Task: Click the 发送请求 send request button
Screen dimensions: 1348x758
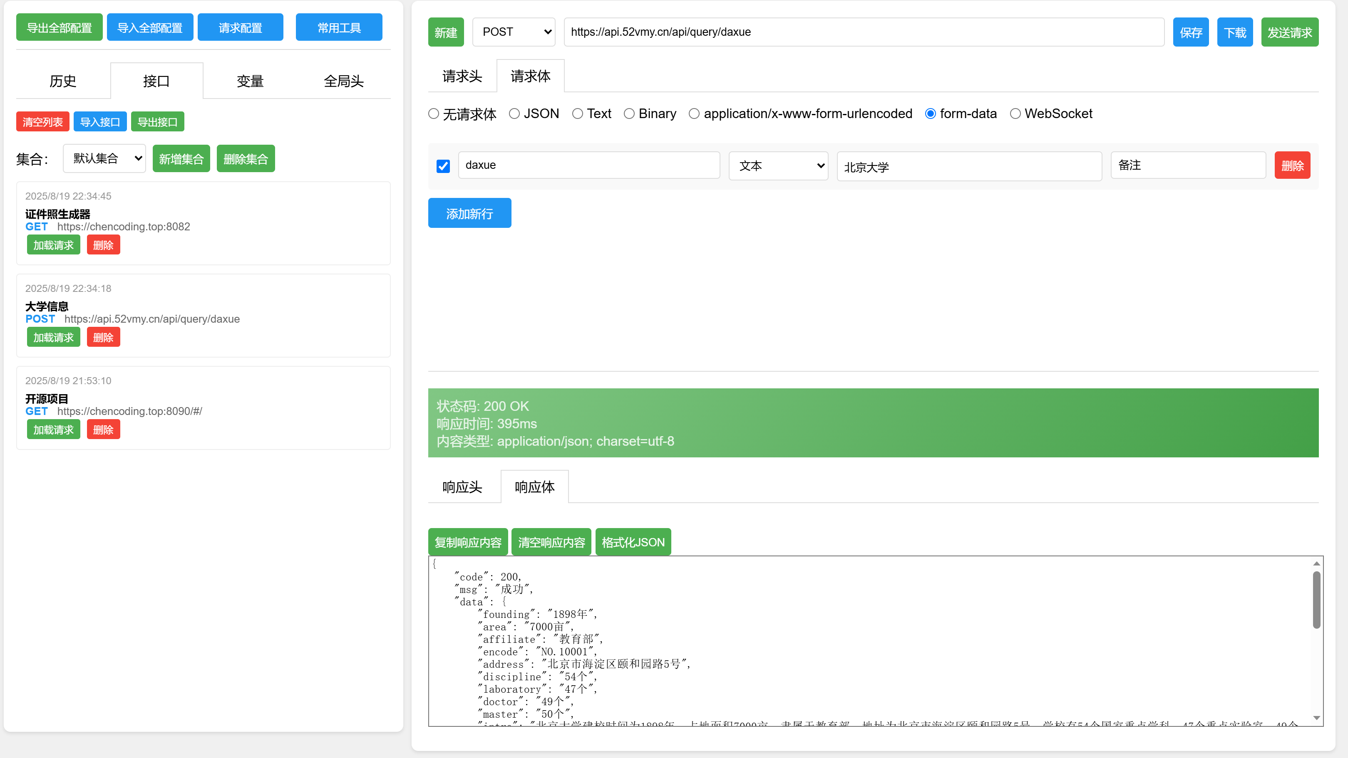Action: [x=1289, y=32]
